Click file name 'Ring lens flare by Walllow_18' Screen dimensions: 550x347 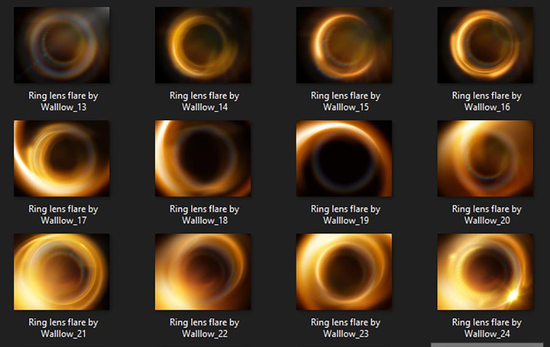205,214
